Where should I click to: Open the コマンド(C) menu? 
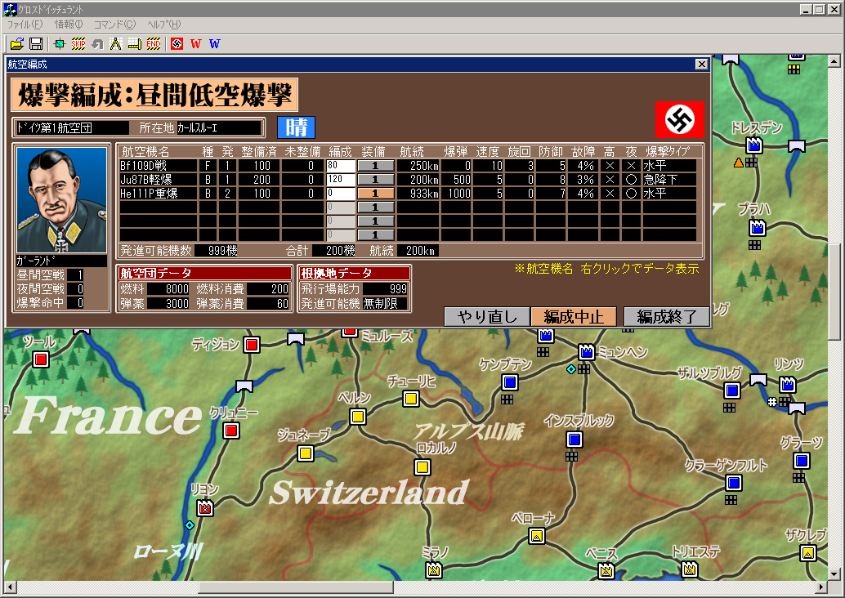[x=114, y=25]
